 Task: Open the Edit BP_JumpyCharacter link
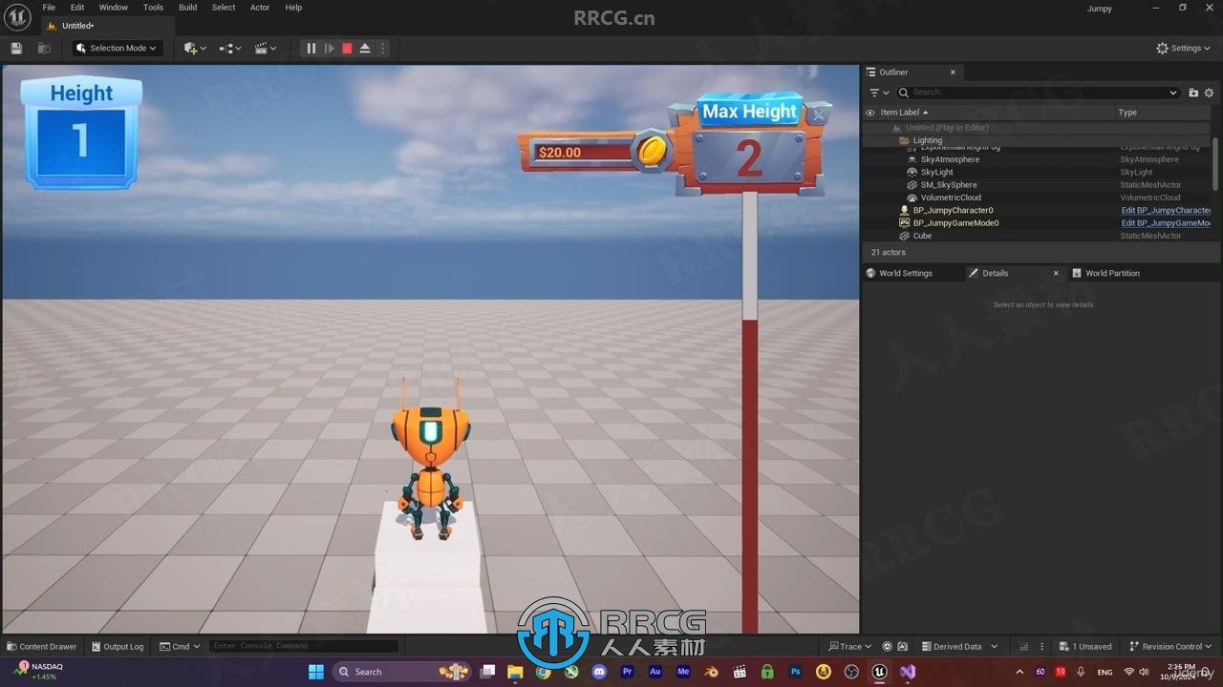coord(1166,210)
